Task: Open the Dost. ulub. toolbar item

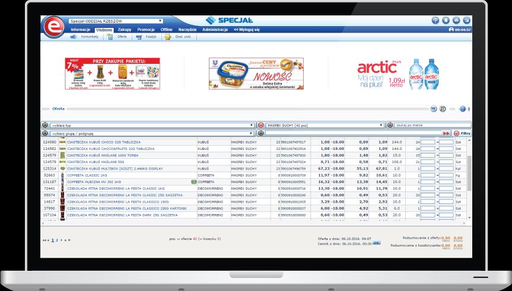Action: pos(179,37)
